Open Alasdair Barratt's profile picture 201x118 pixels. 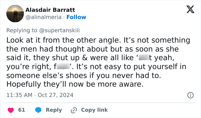click(x=15, y=14)
